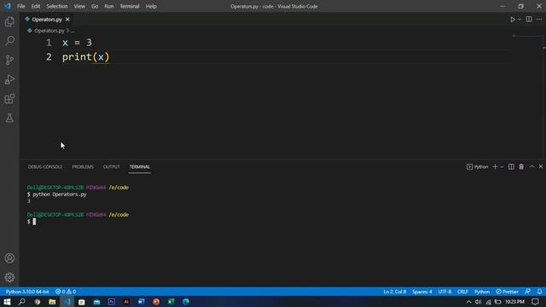This screenshot has width=546, height=307.
Task: Open the File menu
Action: 20,6
